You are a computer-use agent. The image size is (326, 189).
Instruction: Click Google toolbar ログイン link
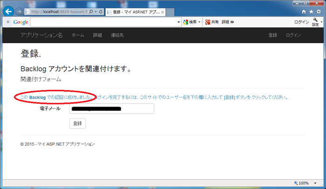point(301,22)
